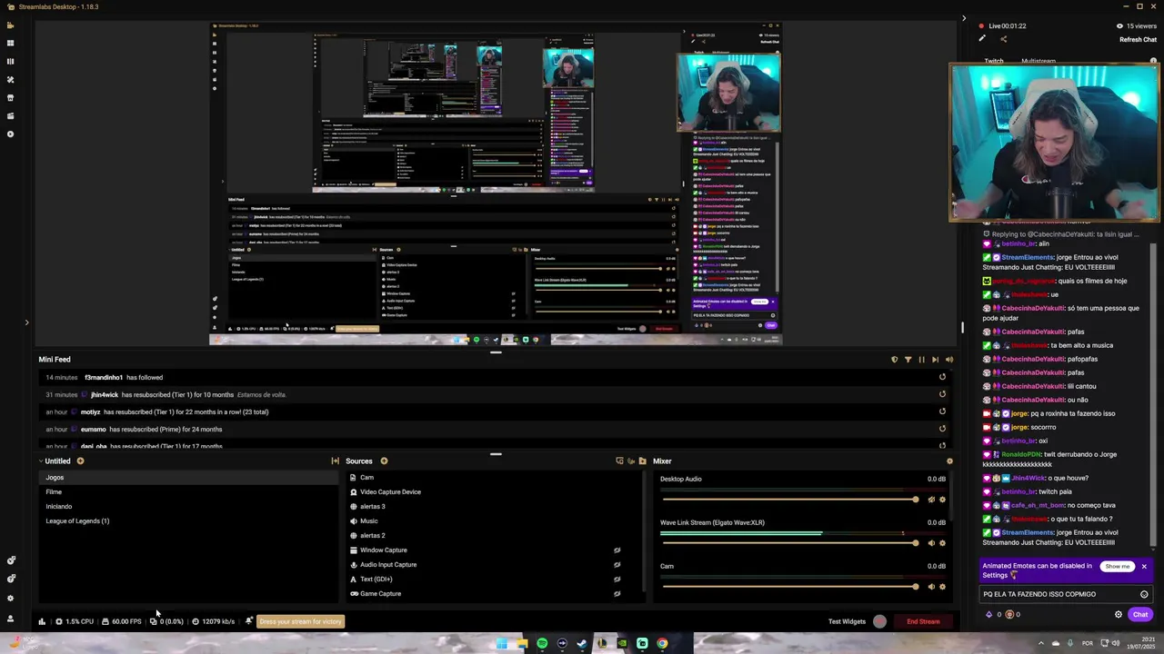Click Show me in the animated emotes banner
The image size is (1164, 654).
(x=1117, y=567)
